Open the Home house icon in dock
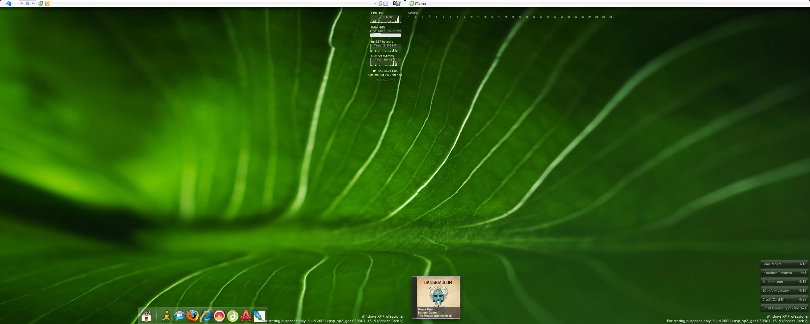 click(146, 316)
